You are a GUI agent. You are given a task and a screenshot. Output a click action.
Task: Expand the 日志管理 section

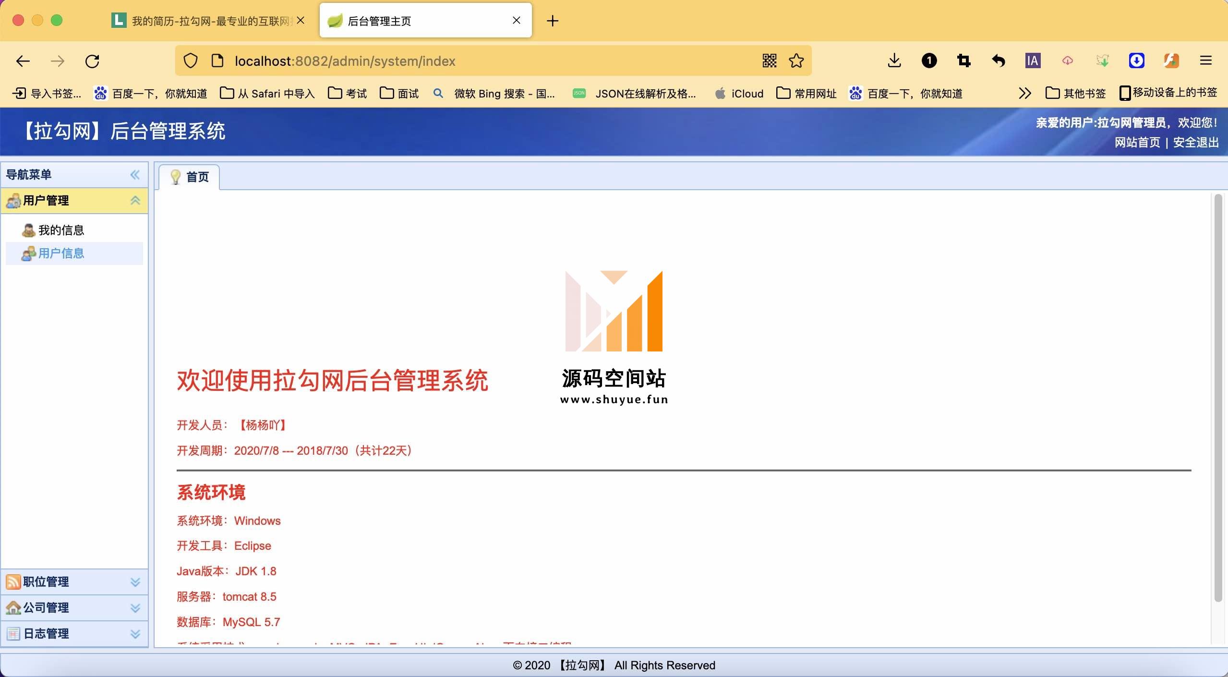pos(135,634)
